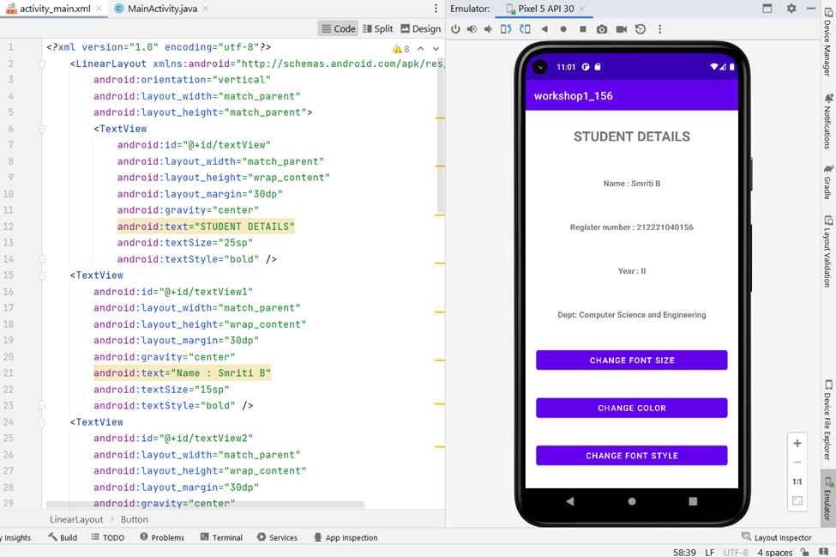Screen dimensions: 836x557
Task: Power off the emulator with the power icon
Action: (x=457, y=28)
